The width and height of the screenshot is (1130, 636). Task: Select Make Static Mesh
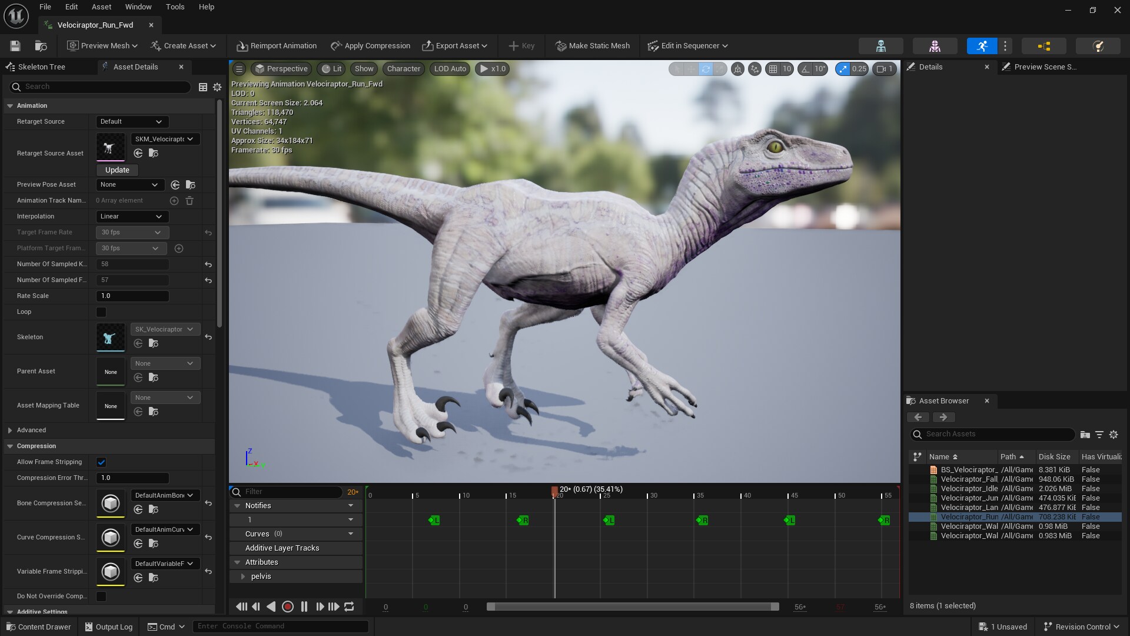click(x=591, y=45)
